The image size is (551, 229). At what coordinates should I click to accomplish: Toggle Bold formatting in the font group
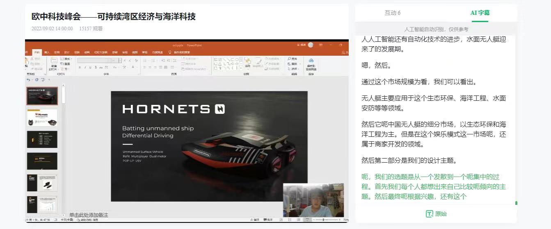(80, 67)
